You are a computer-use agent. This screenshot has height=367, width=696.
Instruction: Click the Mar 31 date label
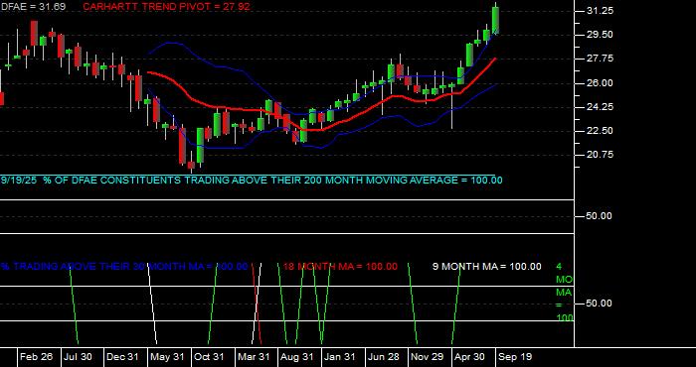tap(254, 357)
